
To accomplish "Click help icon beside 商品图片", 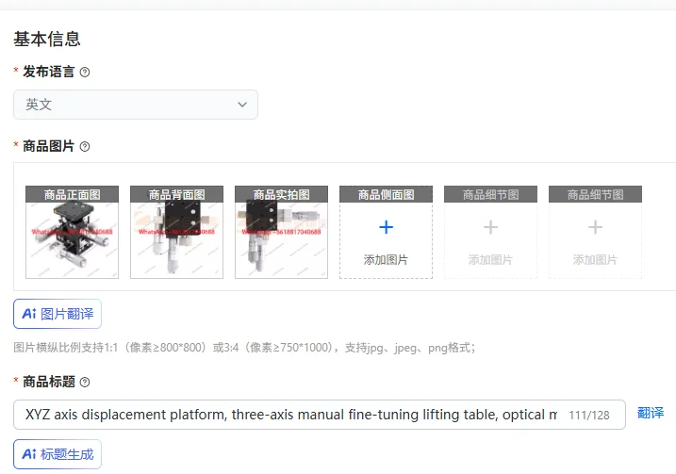I will pos(85,146).
